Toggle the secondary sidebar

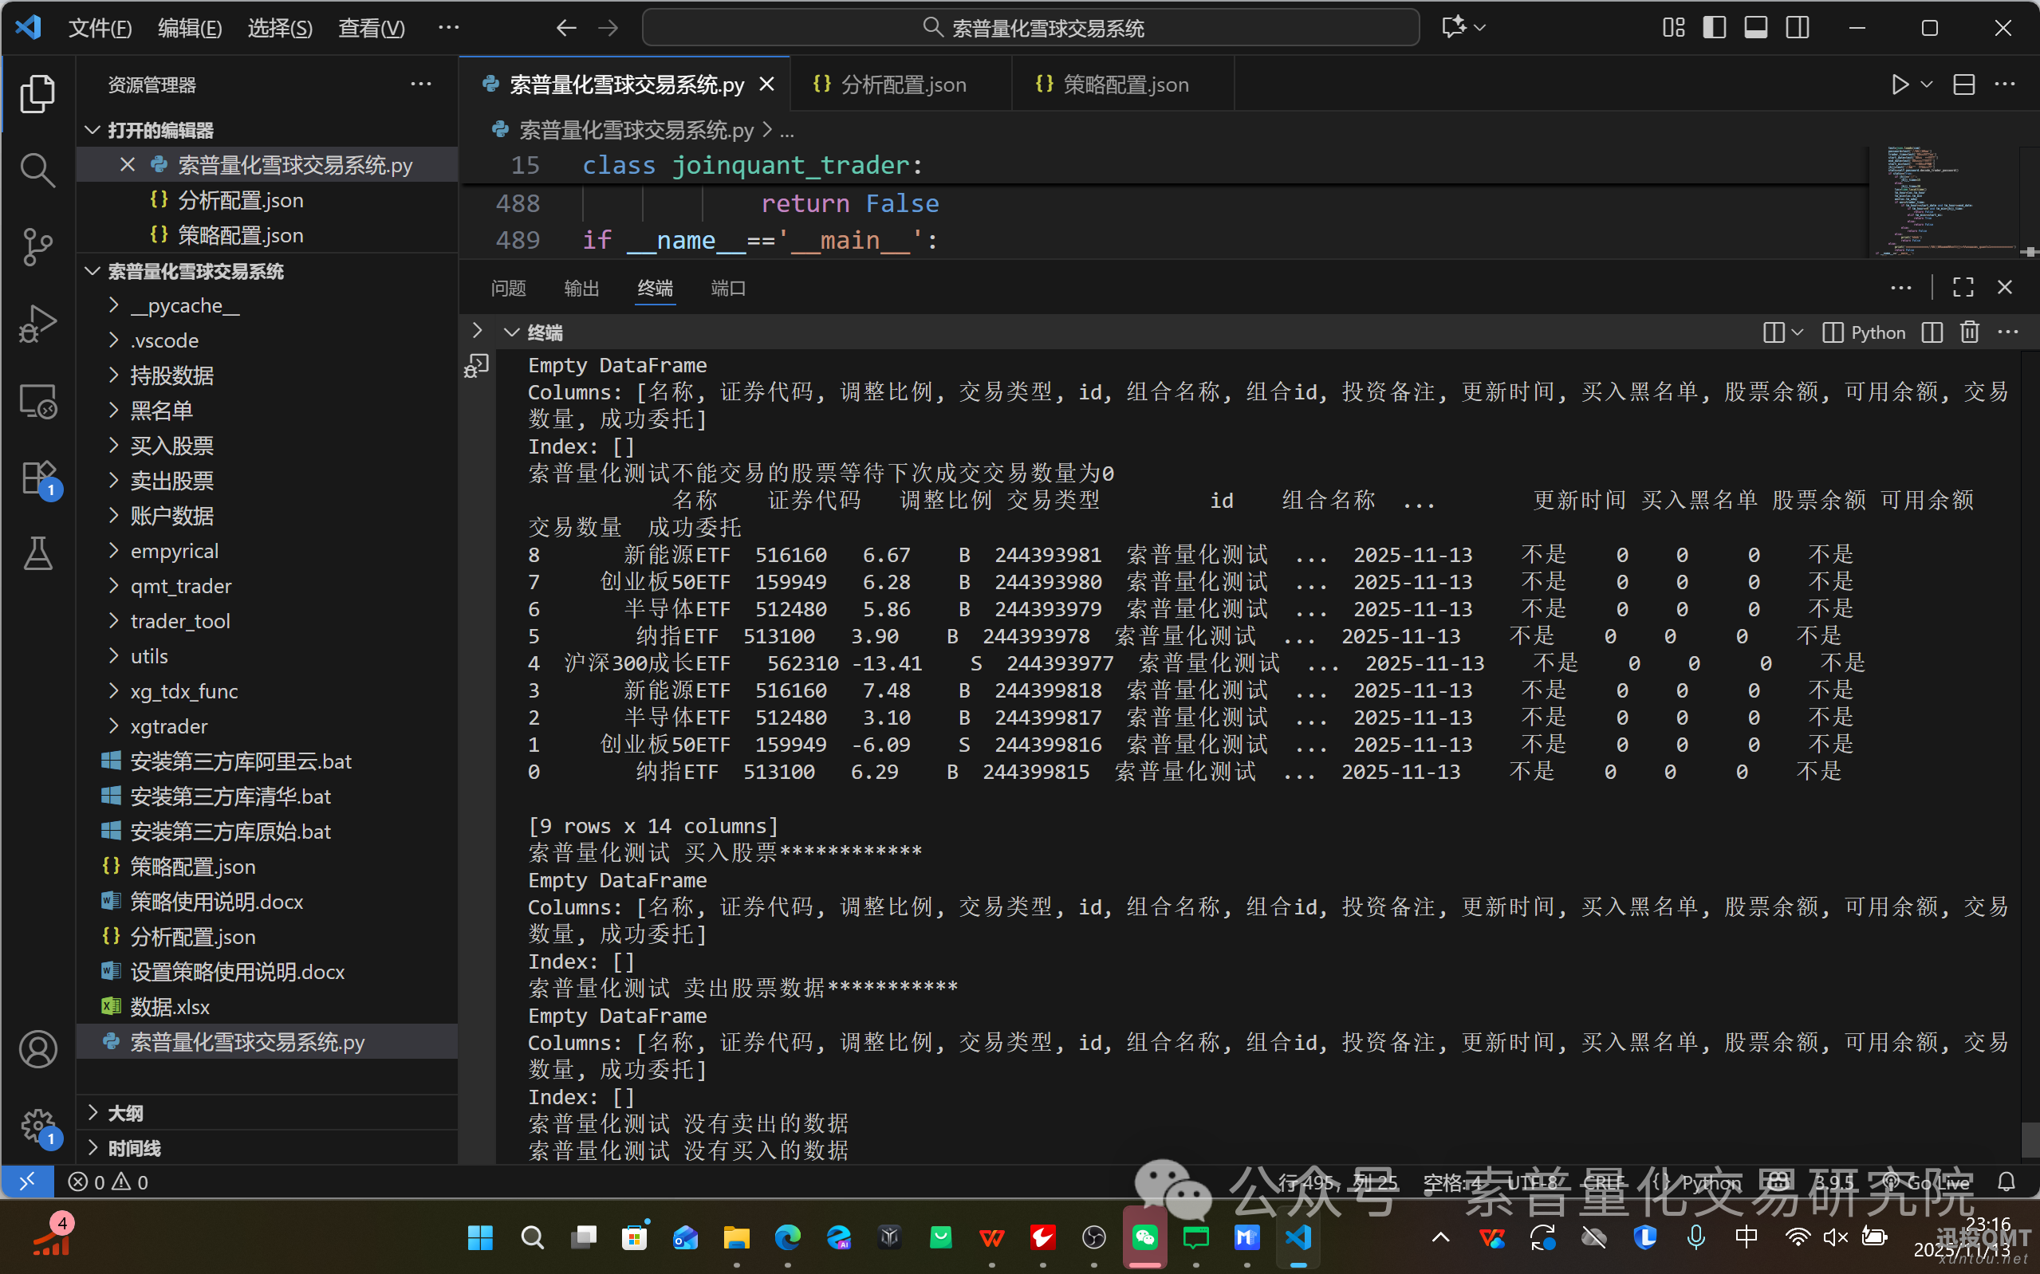[x=1798, y=27]
